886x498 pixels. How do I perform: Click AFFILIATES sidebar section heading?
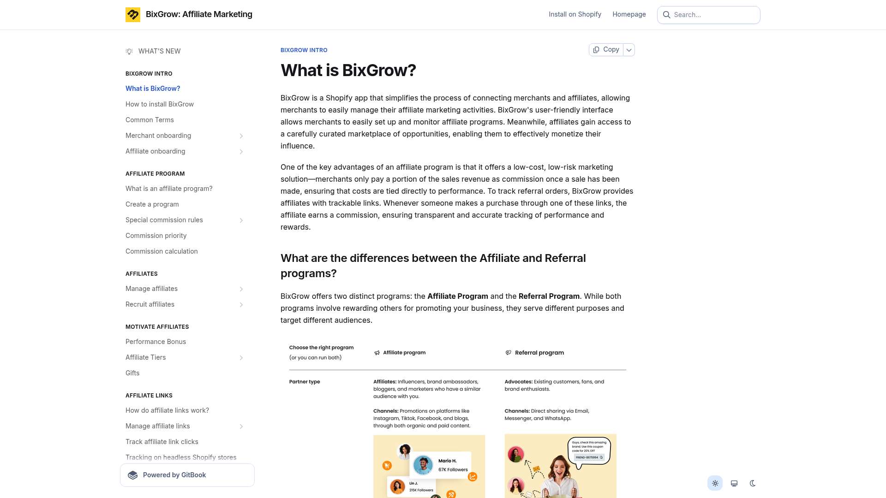[142, 274]
